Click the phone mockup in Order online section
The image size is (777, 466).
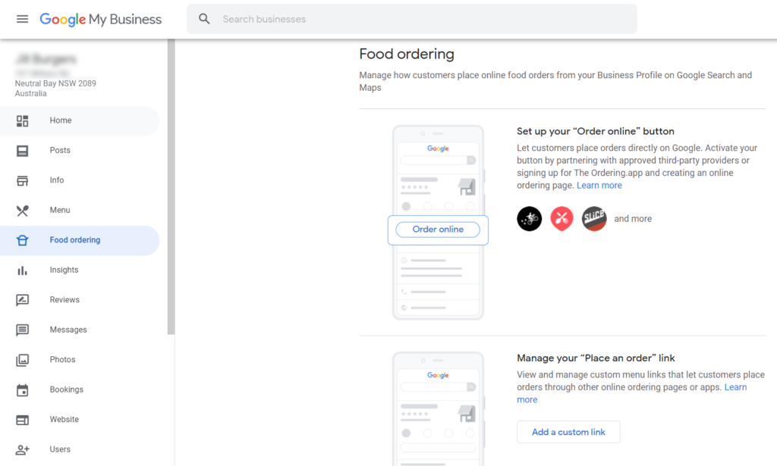[438, 223]
